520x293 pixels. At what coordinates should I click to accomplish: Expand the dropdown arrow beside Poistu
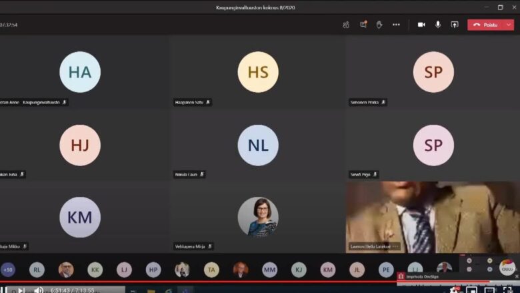point(509,25)
